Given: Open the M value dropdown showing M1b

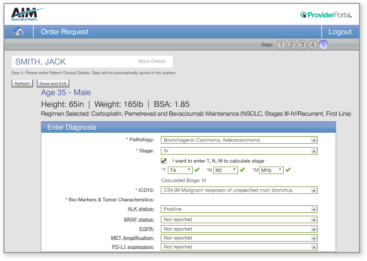Looking at the screenshot, I should click(x=271, y=170).
